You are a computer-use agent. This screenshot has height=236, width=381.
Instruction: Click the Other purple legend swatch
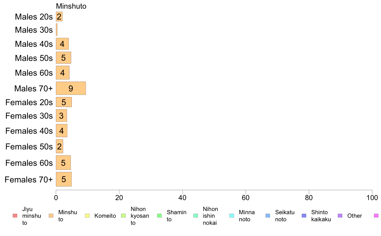(x=340, y=215)
